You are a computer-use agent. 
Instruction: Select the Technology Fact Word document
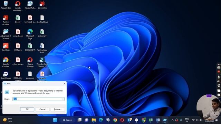42,48
